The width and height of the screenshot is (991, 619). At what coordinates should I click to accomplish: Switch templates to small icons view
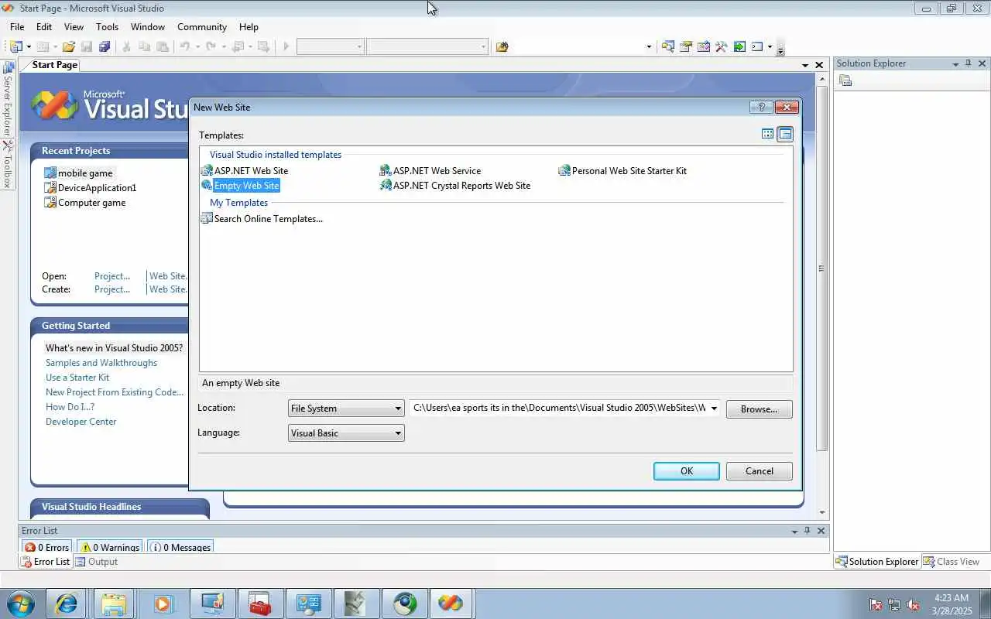pyautogui.click(x=785, y=134)
